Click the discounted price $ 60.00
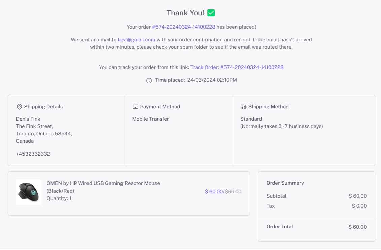Screen dimensions: 381x250 pyautogui.click(x=214, y=191)
